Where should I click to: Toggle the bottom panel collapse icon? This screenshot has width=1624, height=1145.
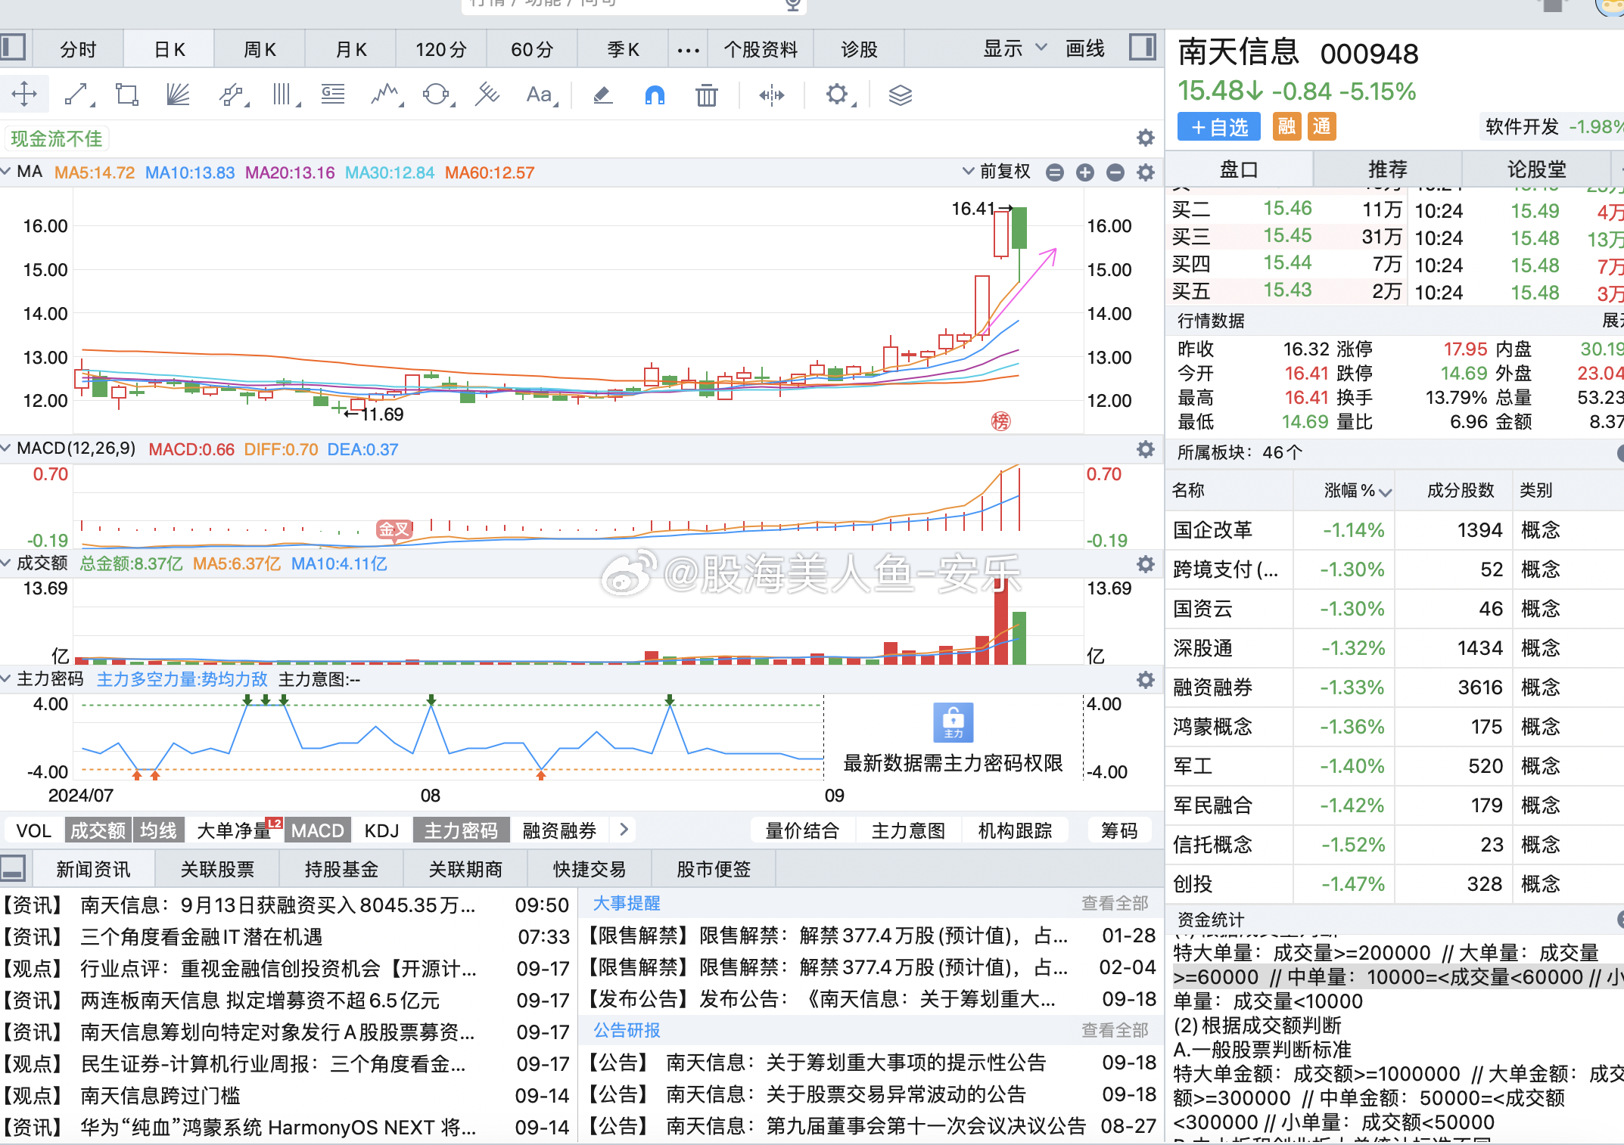pos(12,868)
